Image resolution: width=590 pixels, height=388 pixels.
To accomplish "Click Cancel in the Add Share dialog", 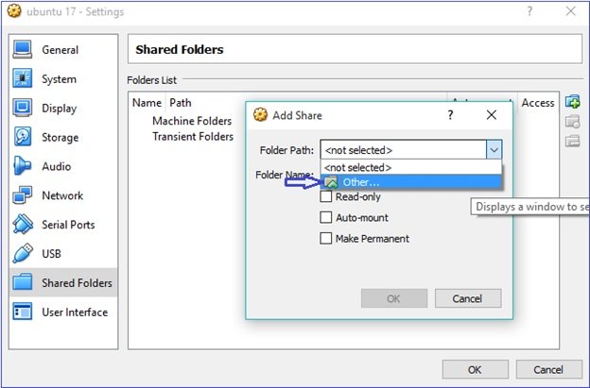I will (468, 298).
